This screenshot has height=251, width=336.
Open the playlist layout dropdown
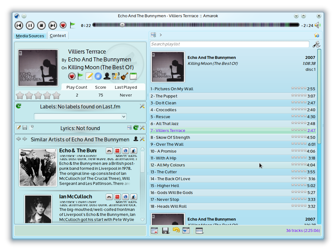coord(200,231)
